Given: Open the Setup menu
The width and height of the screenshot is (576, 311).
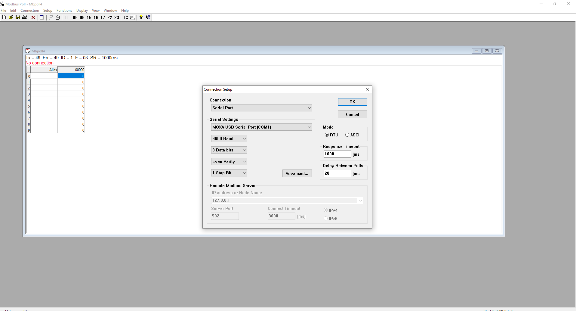Looking at the screenshot, I should click(48, 11).
